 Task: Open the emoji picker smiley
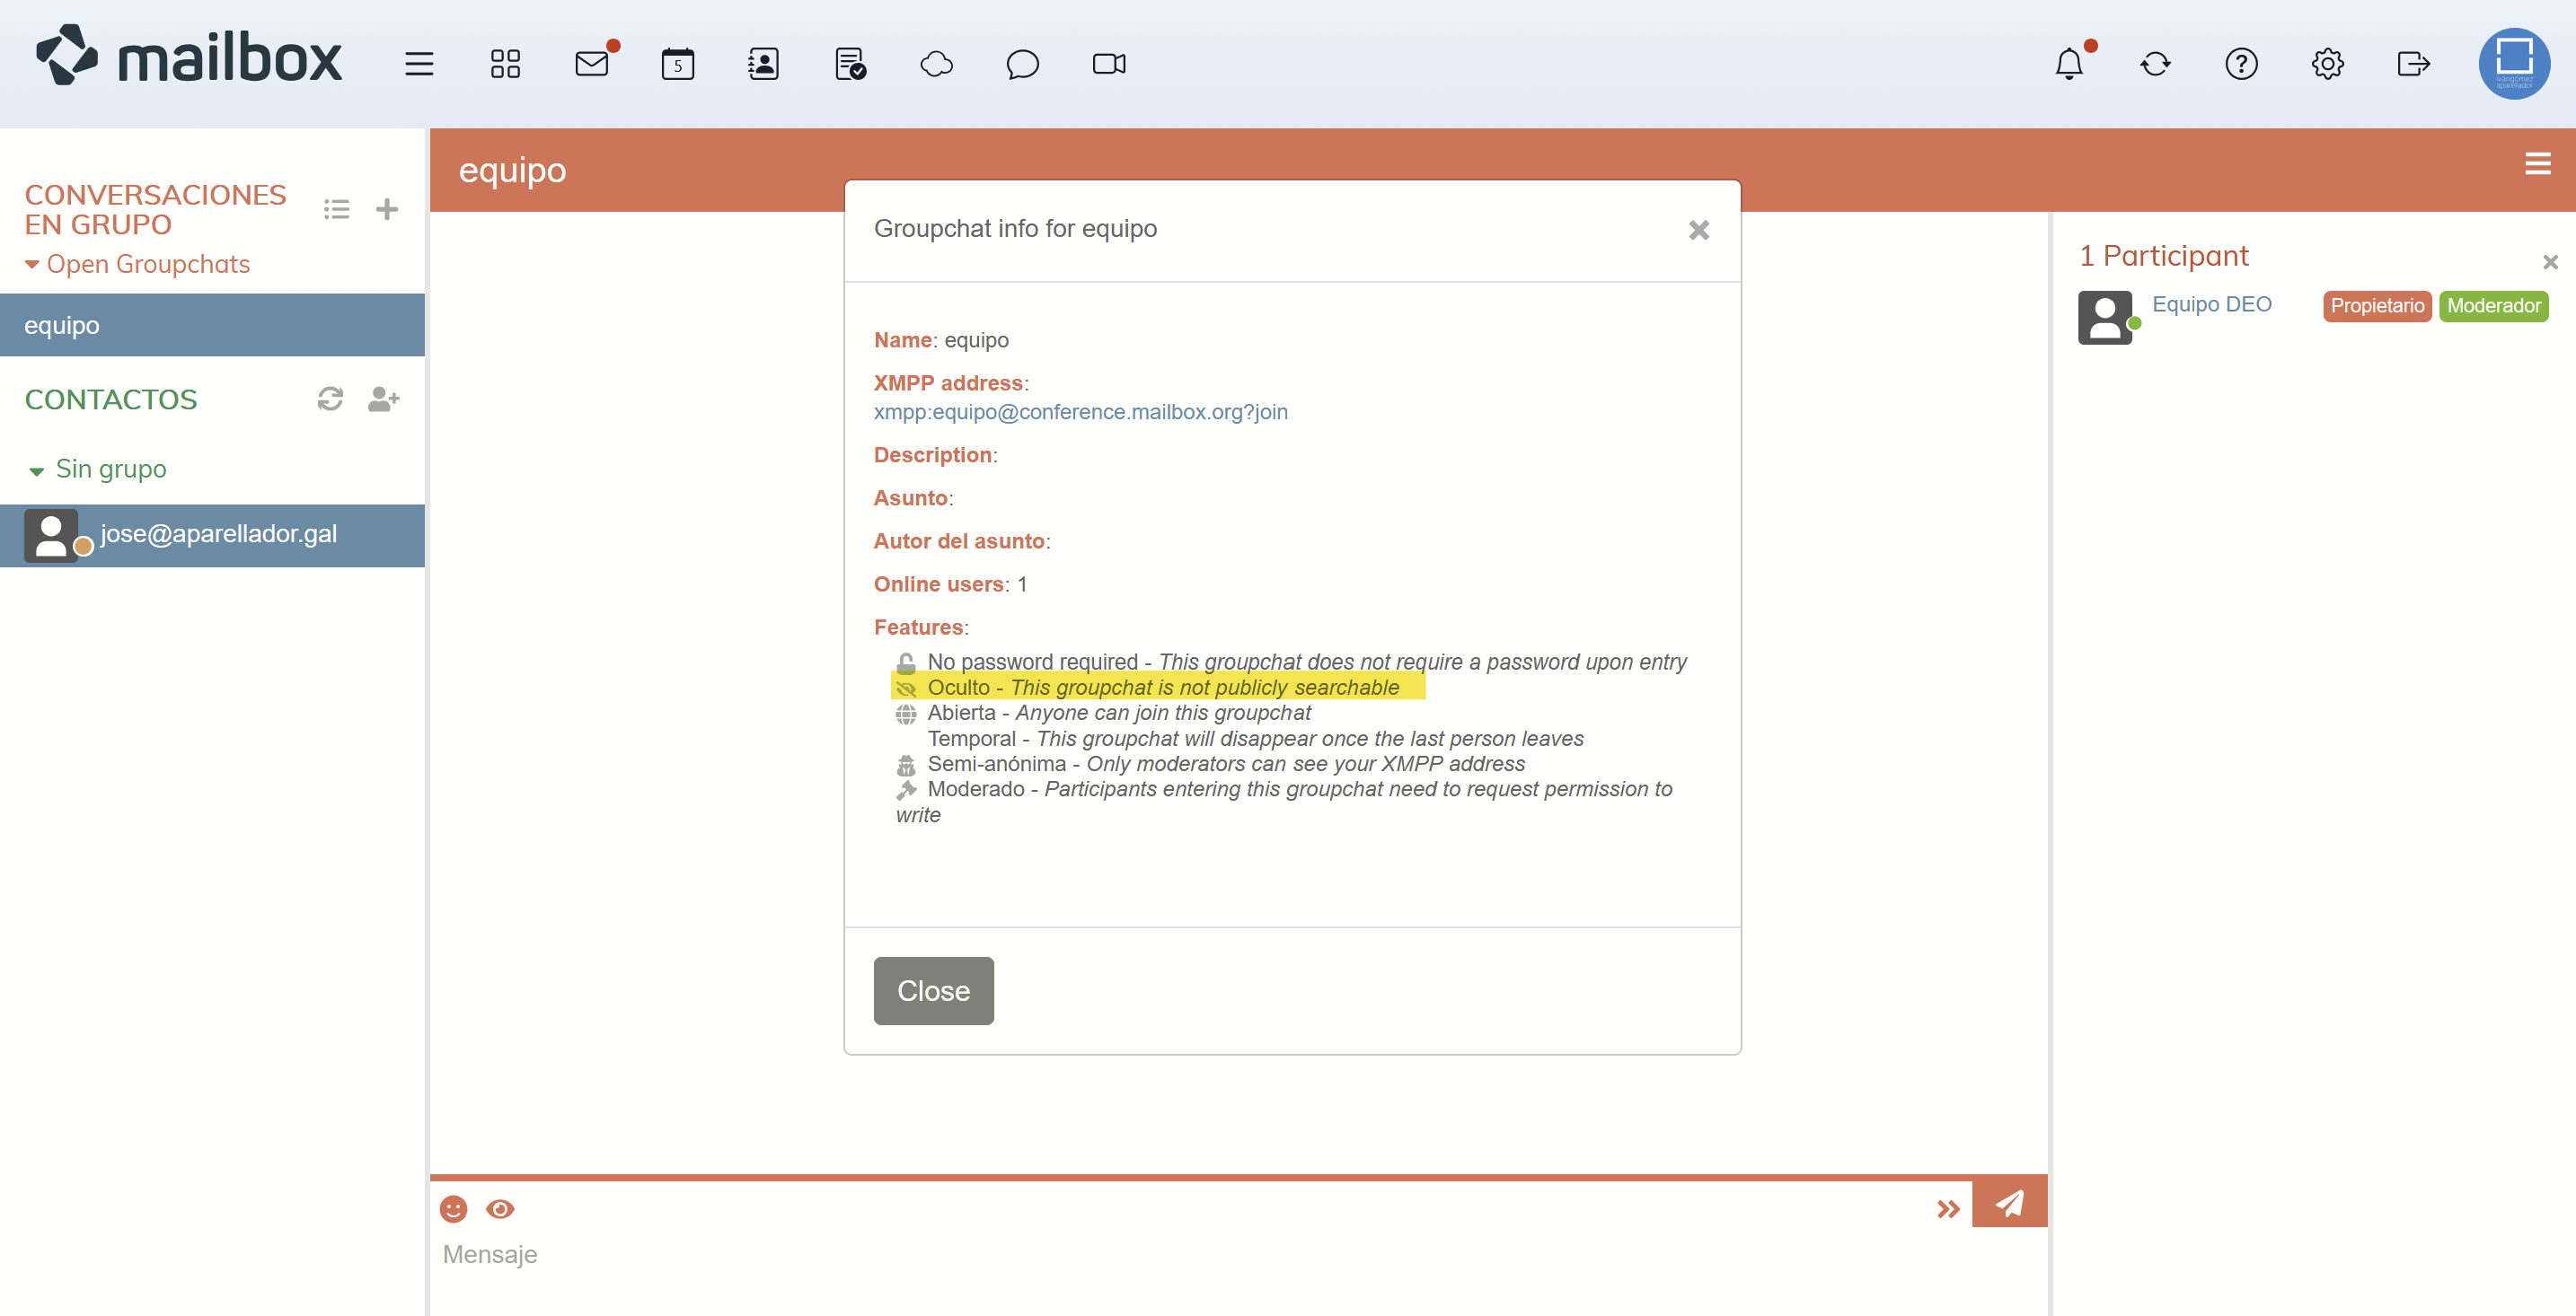453,1209
